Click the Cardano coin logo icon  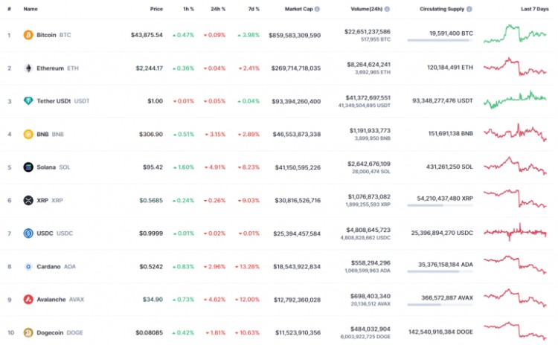click(x=28, y=266)
